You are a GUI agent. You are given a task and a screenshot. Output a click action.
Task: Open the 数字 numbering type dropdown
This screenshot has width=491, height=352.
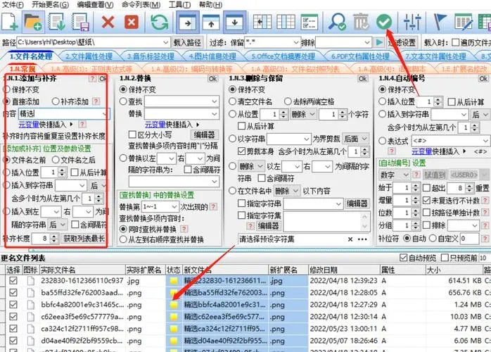click(394, 175)
